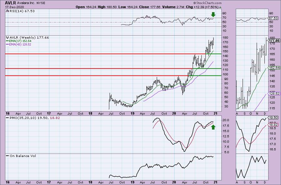This screenshot has height=185, width=281.
Task: Click the green EMA(17) legend line swatch
Action: coord(7,41)
